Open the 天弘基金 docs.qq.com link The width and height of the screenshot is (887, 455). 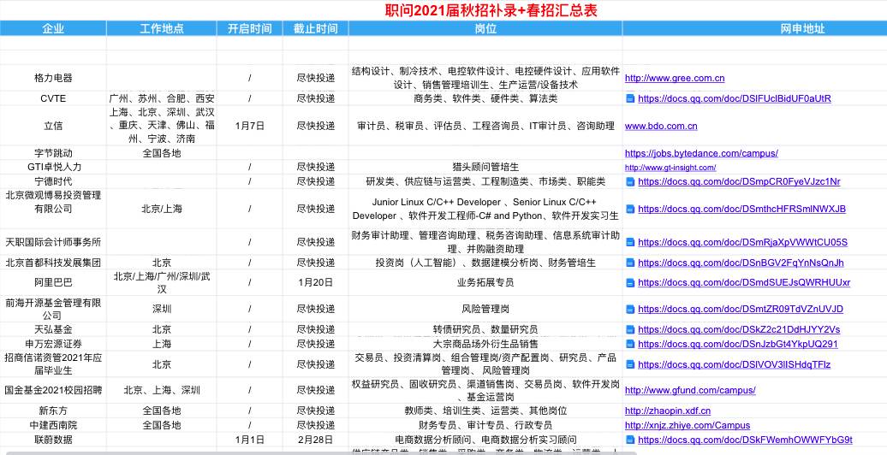coord(739,329)
